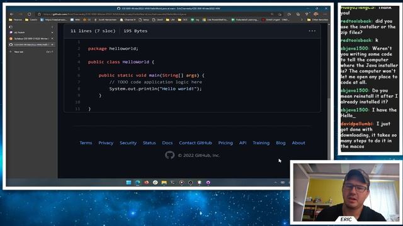Click sbjava1500's 'I have the Hello_' message
Image resolution: width=403 pixels, height=226 pixels.
tap(368, 113)
